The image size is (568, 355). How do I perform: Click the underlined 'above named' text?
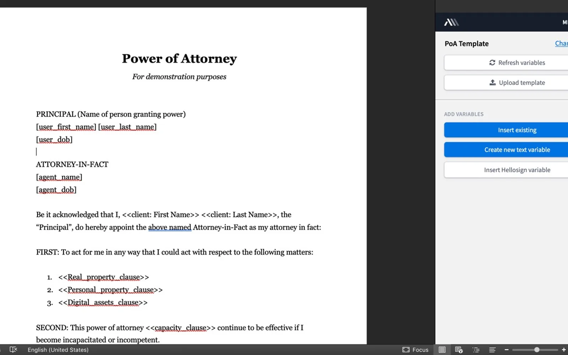pos(170,228)
